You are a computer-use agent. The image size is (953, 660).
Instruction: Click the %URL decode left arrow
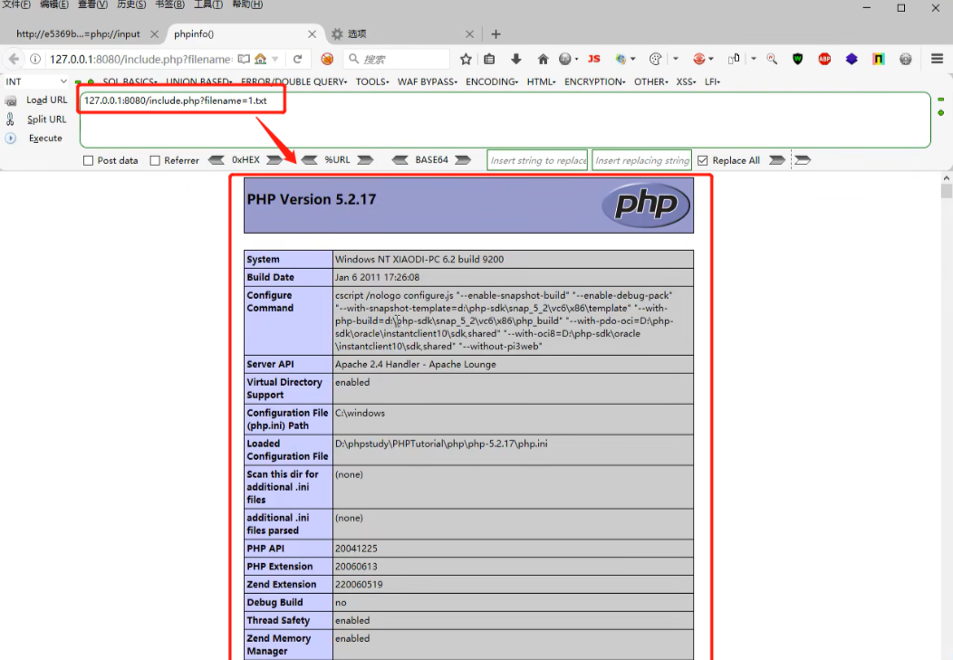pyautogui.click(x=309, y=159)
